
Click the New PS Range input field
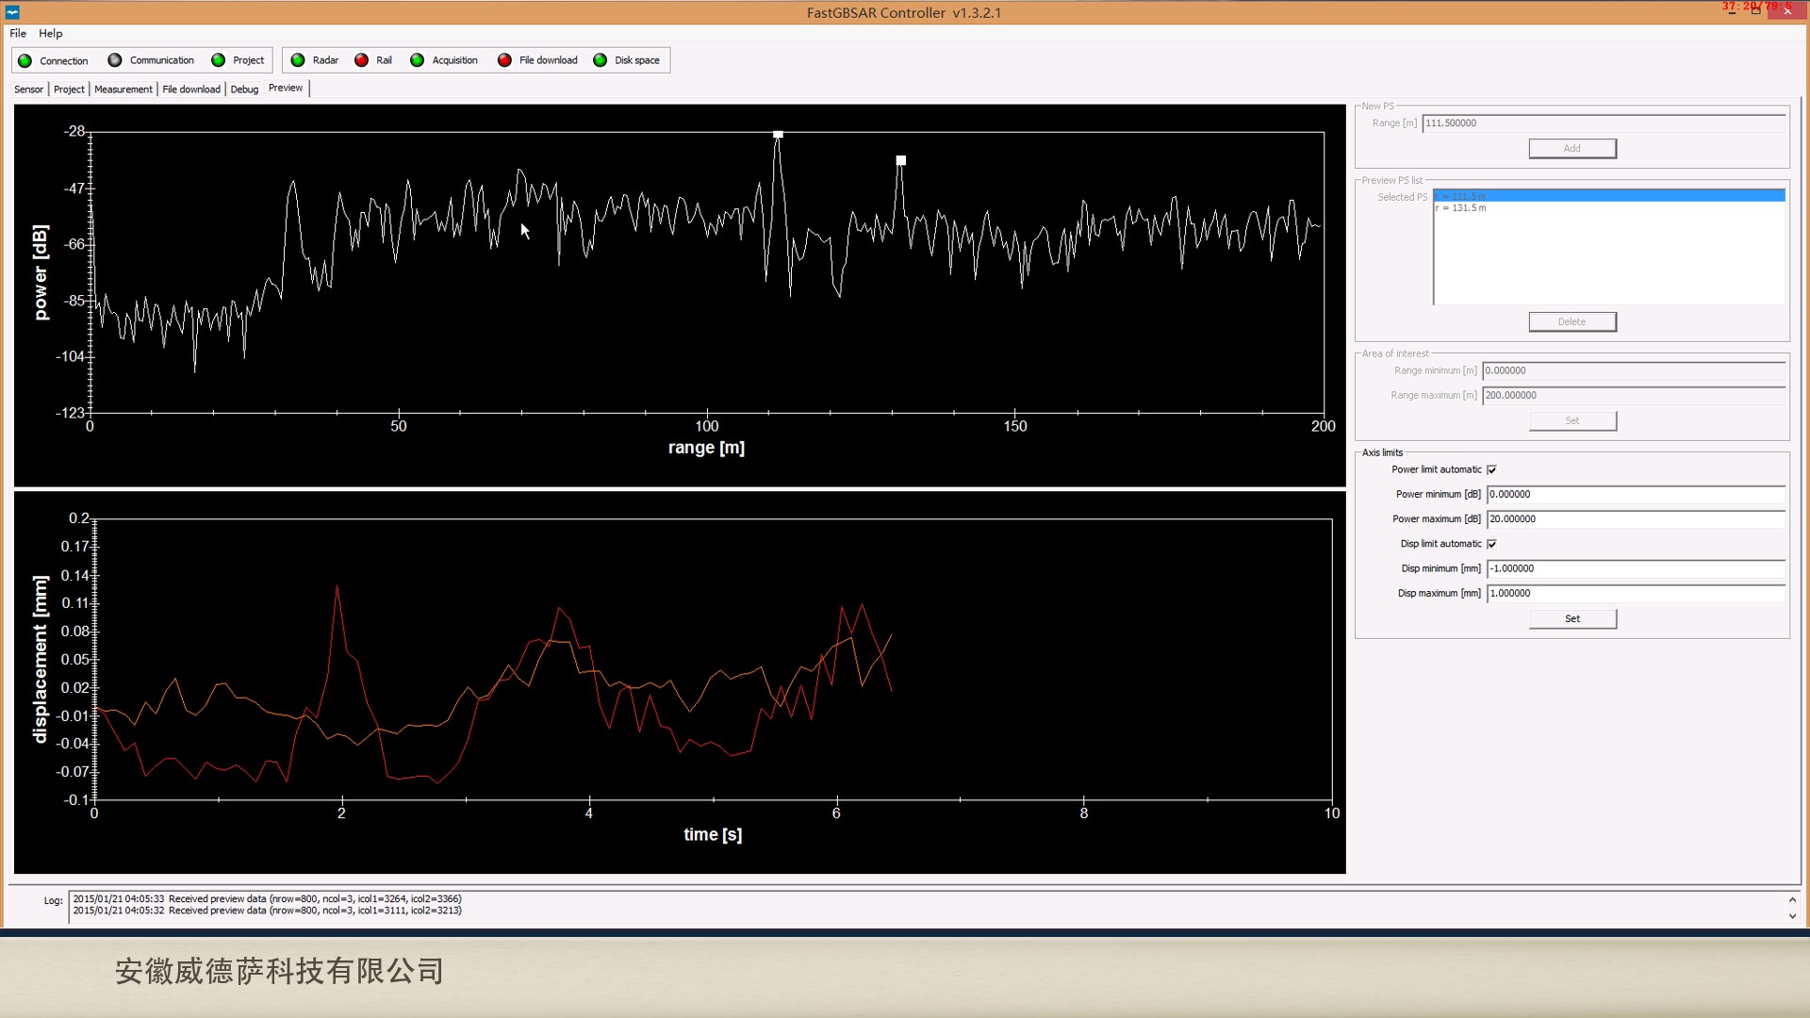[1604, 123]
